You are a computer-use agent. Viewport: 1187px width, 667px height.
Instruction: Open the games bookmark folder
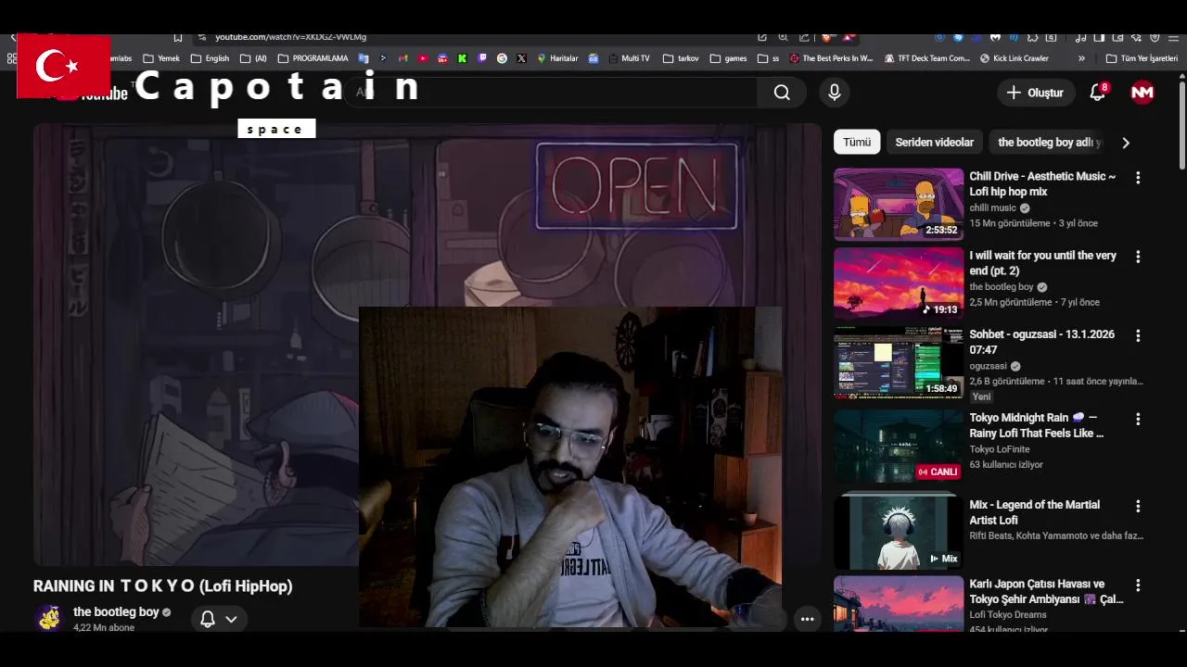click(728, 58)
